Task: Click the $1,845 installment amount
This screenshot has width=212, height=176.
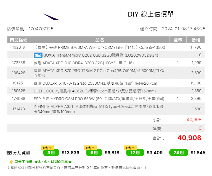Action: point(198,153)
